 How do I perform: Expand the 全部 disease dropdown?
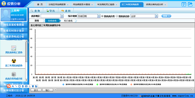point(157,16)
